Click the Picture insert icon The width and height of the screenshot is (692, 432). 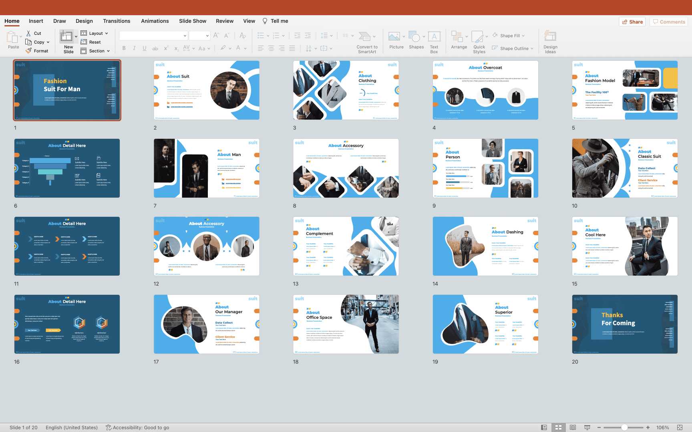point(394,37)
